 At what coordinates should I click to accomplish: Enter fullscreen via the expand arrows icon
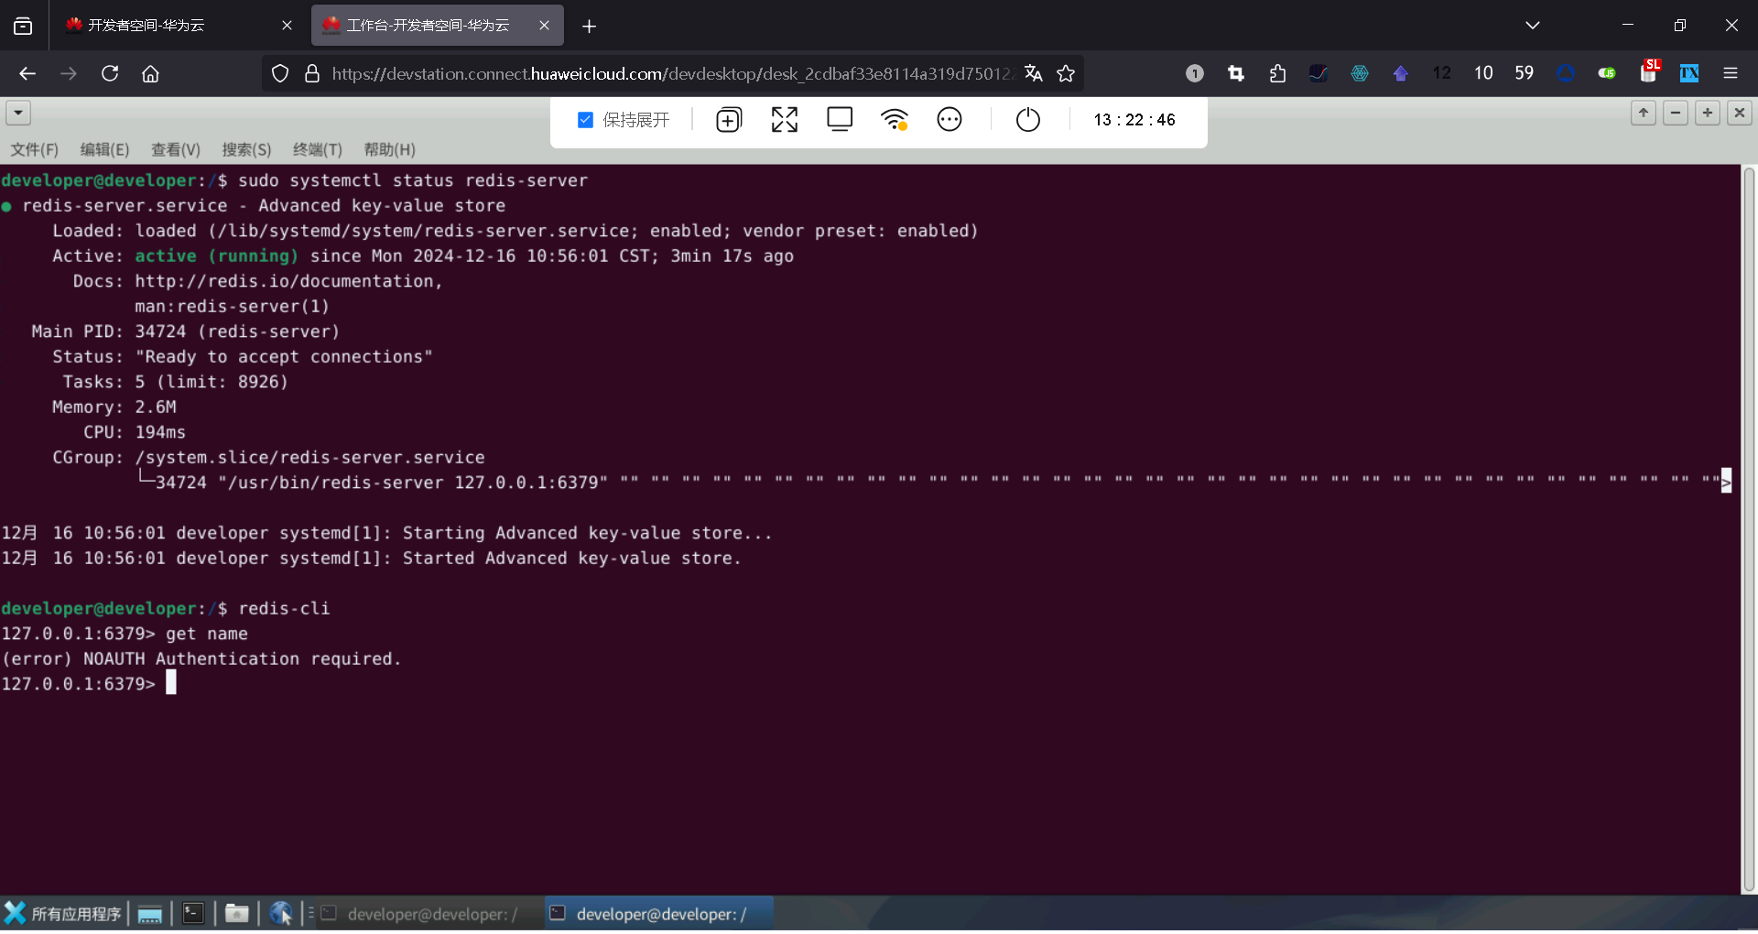pos(785,120)
